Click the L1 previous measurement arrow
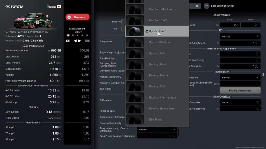 [68, 41]
